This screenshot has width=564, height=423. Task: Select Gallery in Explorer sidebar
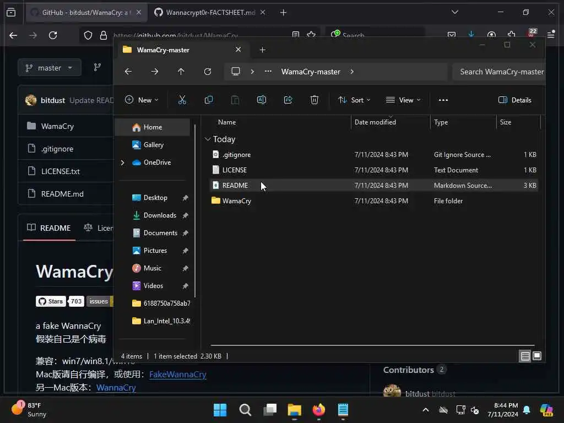[153, 145]
